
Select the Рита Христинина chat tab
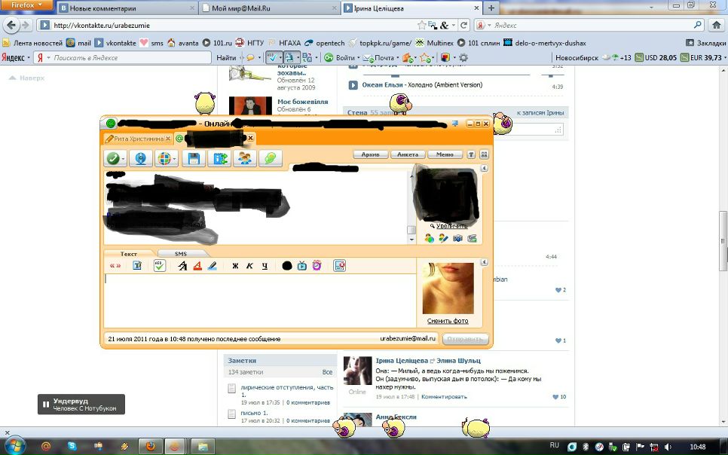(x=135, y=139)
